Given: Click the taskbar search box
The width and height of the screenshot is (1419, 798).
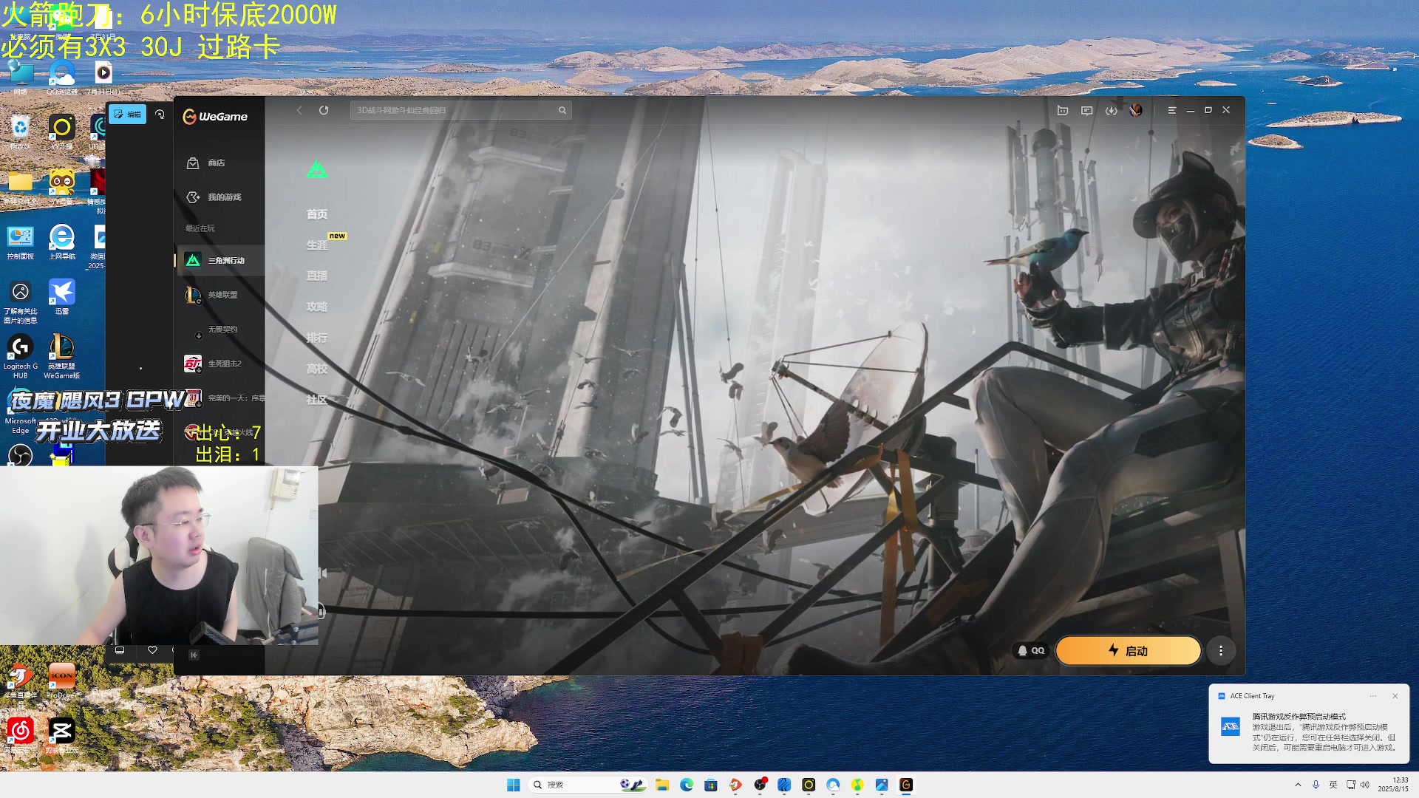Looking at the screenshot, I should 587,785.
